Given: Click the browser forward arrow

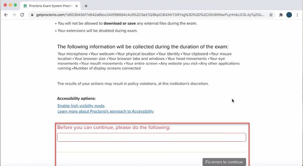Looking at the screenshot, I should [14, 15].
